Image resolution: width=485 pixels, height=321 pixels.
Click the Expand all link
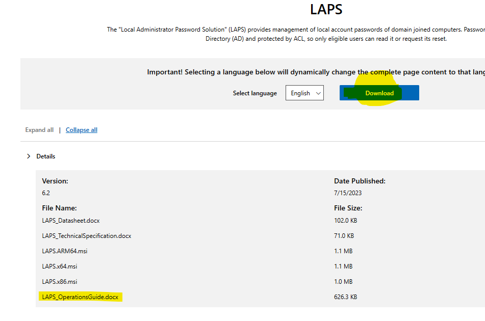[x=39, y=130]
